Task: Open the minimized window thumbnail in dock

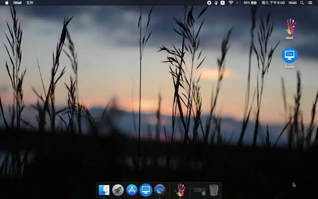Action: (x=200, y=191)
